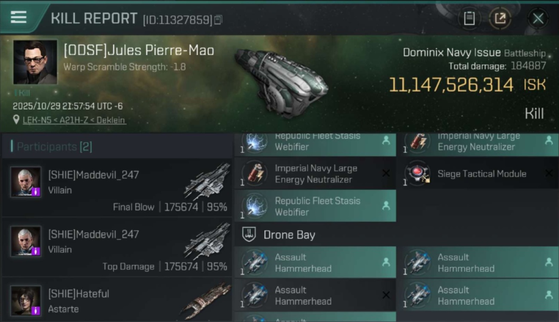The height and width of the screenshot is (322, 559).
Task: View Jules Pierre-Mao's pilot name
Action: (139, 51)
